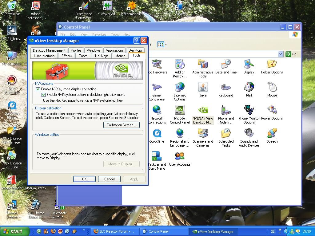Open the Java control panel icon
This screenshot has width=315, height=236.
pos(203,89)
